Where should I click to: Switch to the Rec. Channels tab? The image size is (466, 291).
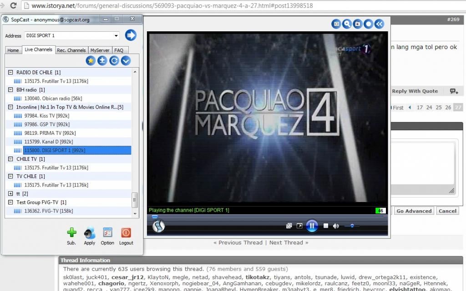coord(71,50)
